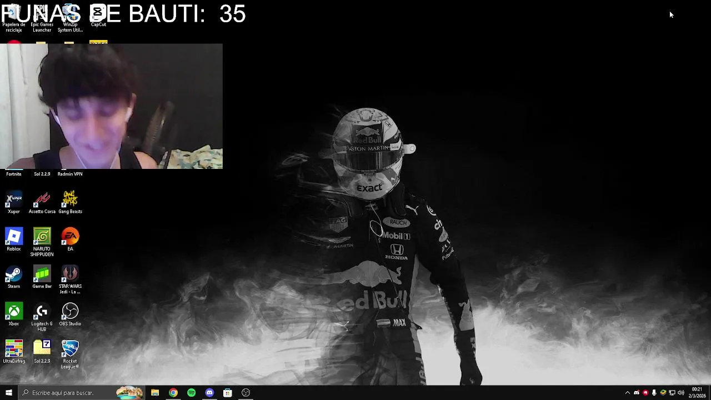The image size is (711, 400).
Task: Select the Star Wars Jedi shortcut
Action: [x=70, y=279]
